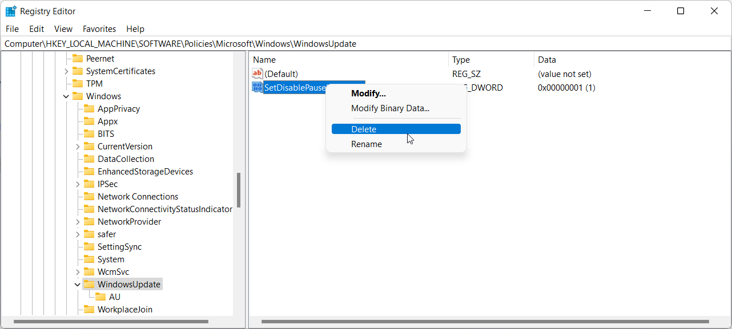Click the SettingSync folder icon

pyautogui.click(x=89, y=246)
